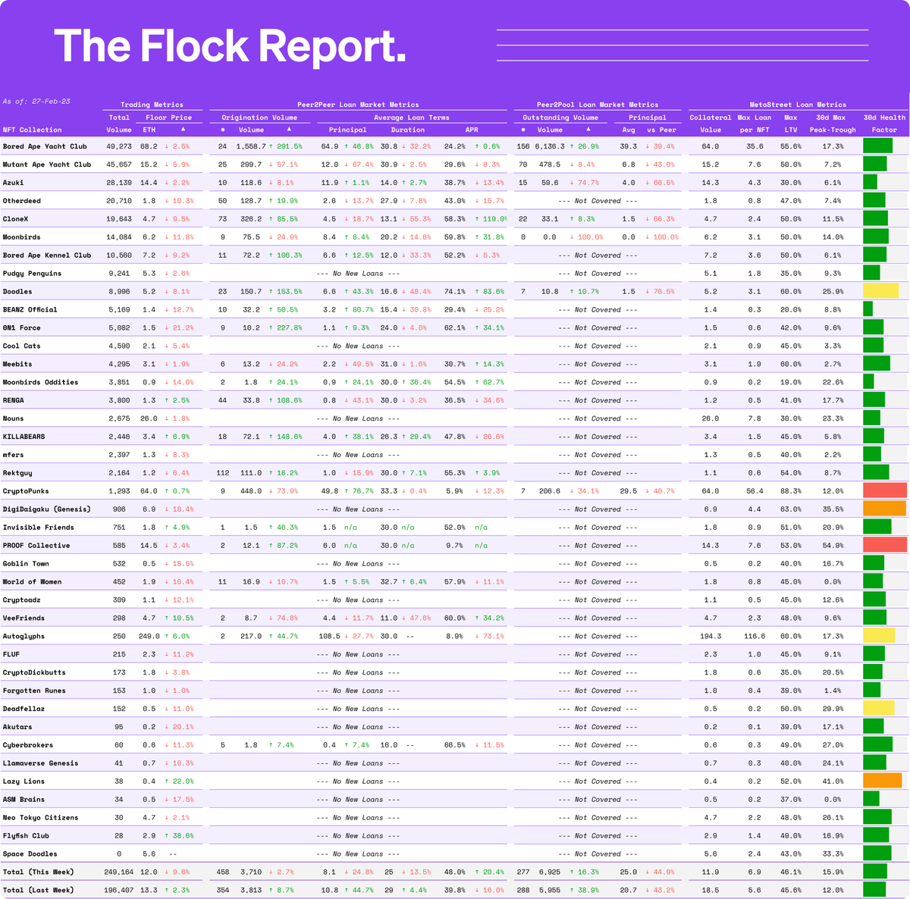Select the yellow health bar for Doodles
This screenshot has height=899, width=910.
tap(881, 291)
